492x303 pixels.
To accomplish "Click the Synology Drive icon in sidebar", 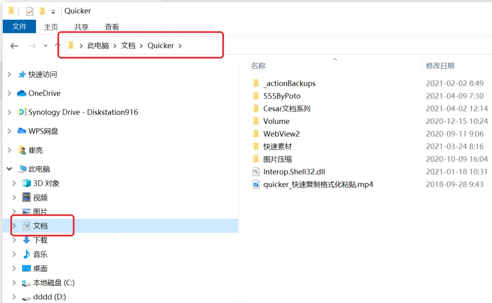I will pos(22,112).
